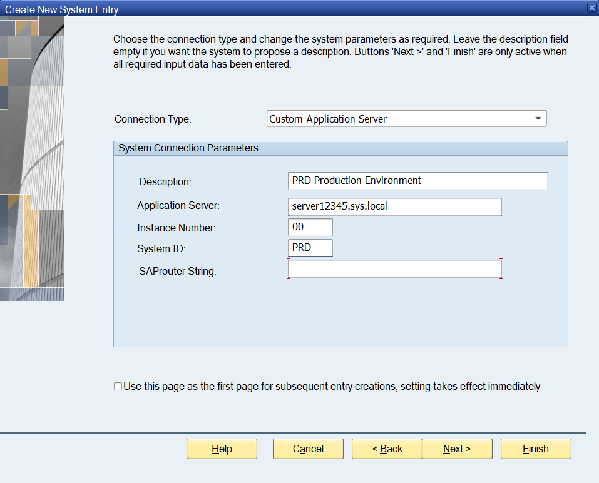
Task: Advance with the 'Next >' button
Action: (x=458, y=449)
